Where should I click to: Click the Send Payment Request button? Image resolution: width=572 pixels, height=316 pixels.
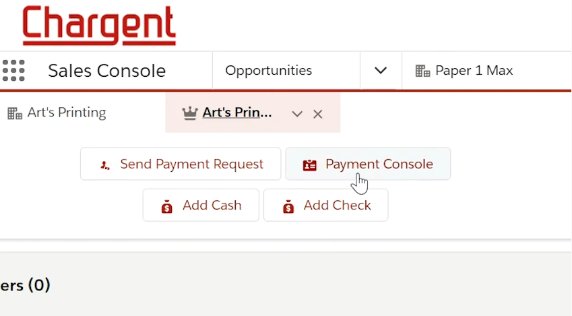pos(181,164)
